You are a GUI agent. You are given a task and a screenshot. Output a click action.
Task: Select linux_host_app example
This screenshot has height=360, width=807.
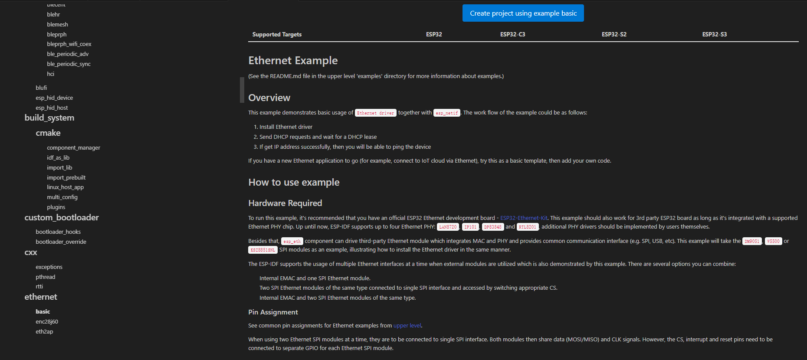[x=65, y=187]
